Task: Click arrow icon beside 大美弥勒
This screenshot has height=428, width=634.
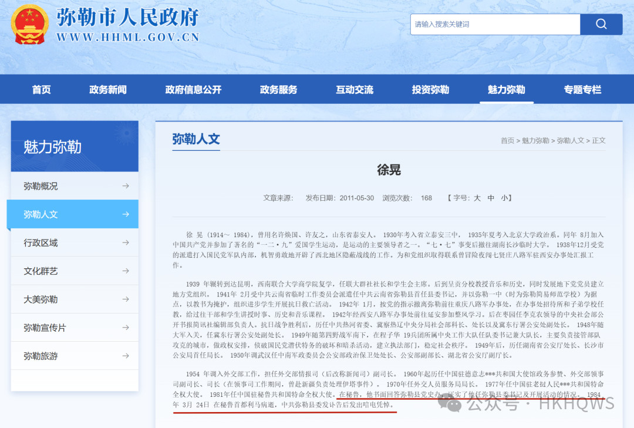Action: (x=125, y=299)
